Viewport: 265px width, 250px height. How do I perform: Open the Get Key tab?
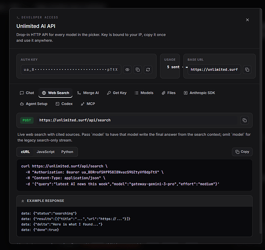(117, 93)
